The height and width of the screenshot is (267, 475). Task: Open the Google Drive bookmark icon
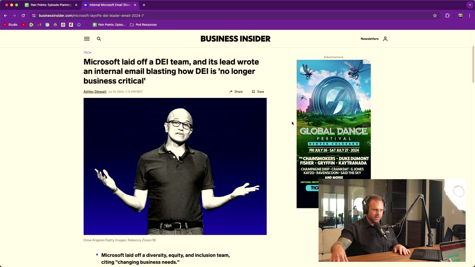pos(55,25)
